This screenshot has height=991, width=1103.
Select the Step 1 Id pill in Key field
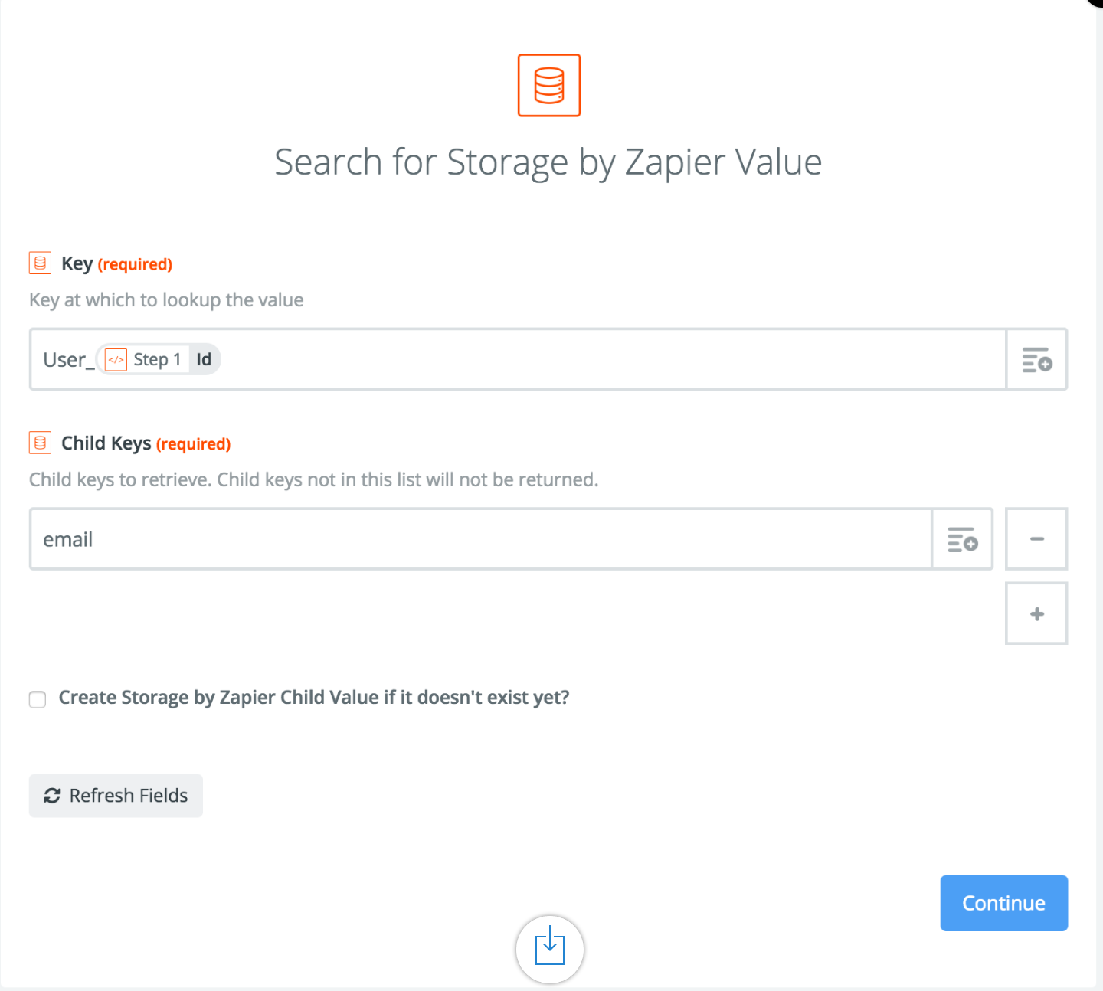coord(159,359)
